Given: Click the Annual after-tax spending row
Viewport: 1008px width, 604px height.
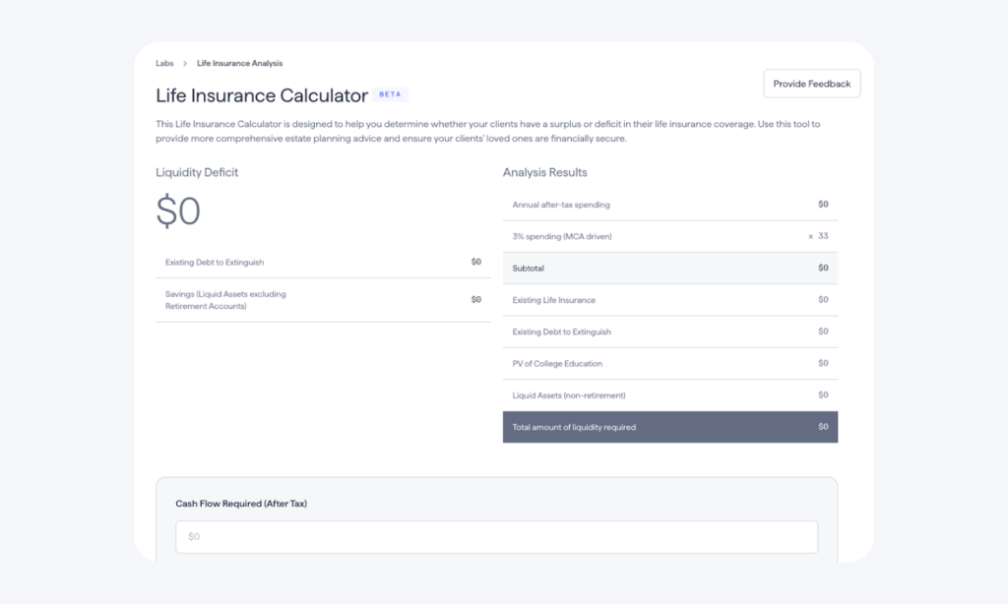Looking at the screenshot, I should point(669,205).
